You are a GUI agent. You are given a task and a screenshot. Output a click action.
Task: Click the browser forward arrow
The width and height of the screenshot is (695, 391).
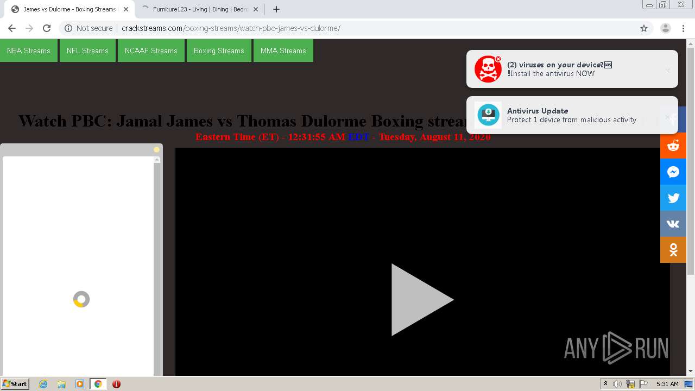[29, 28]
